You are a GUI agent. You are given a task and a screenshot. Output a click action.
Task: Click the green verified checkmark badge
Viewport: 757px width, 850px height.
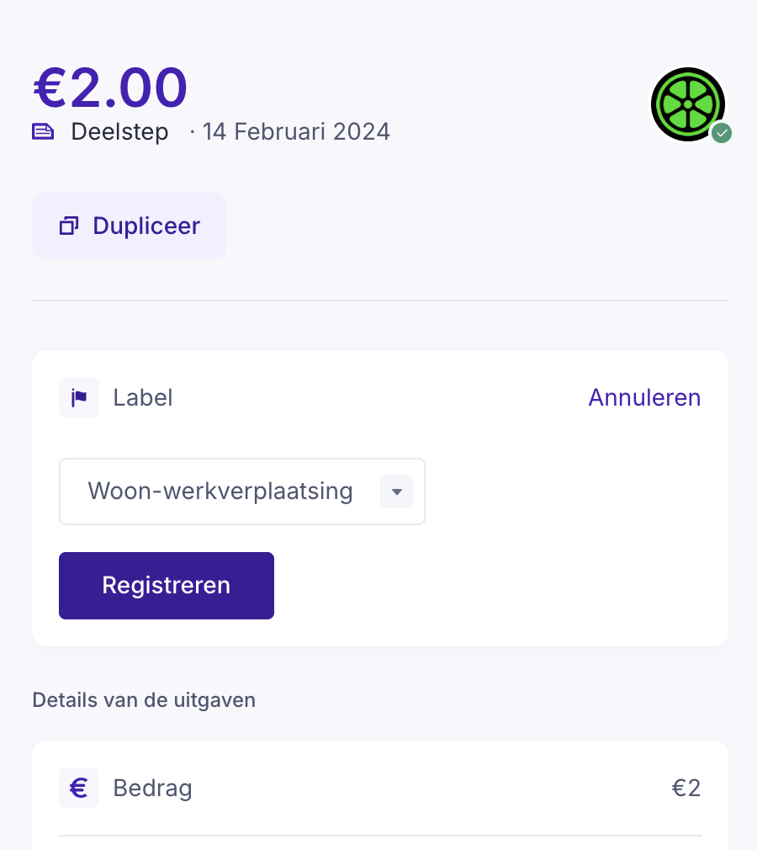point(722,133)
